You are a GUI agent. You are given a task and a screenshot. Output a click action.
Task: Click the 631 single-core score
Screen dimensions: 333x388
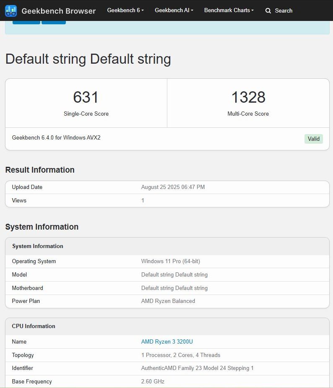[86, 97]
